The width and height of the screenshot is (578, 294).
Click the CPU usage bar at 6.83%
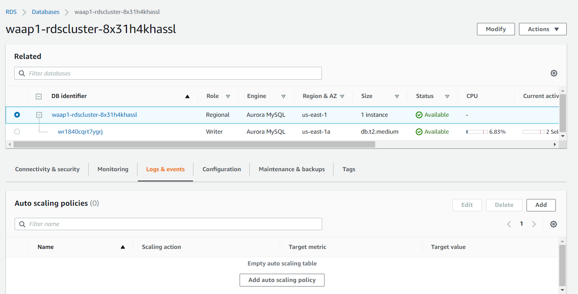pos(477,132)
